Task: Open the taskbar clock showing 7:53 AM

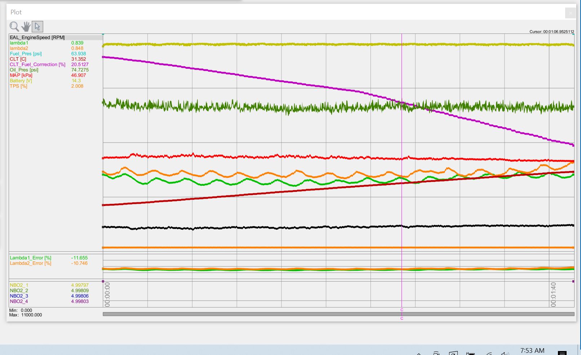Action: point(532,351)
